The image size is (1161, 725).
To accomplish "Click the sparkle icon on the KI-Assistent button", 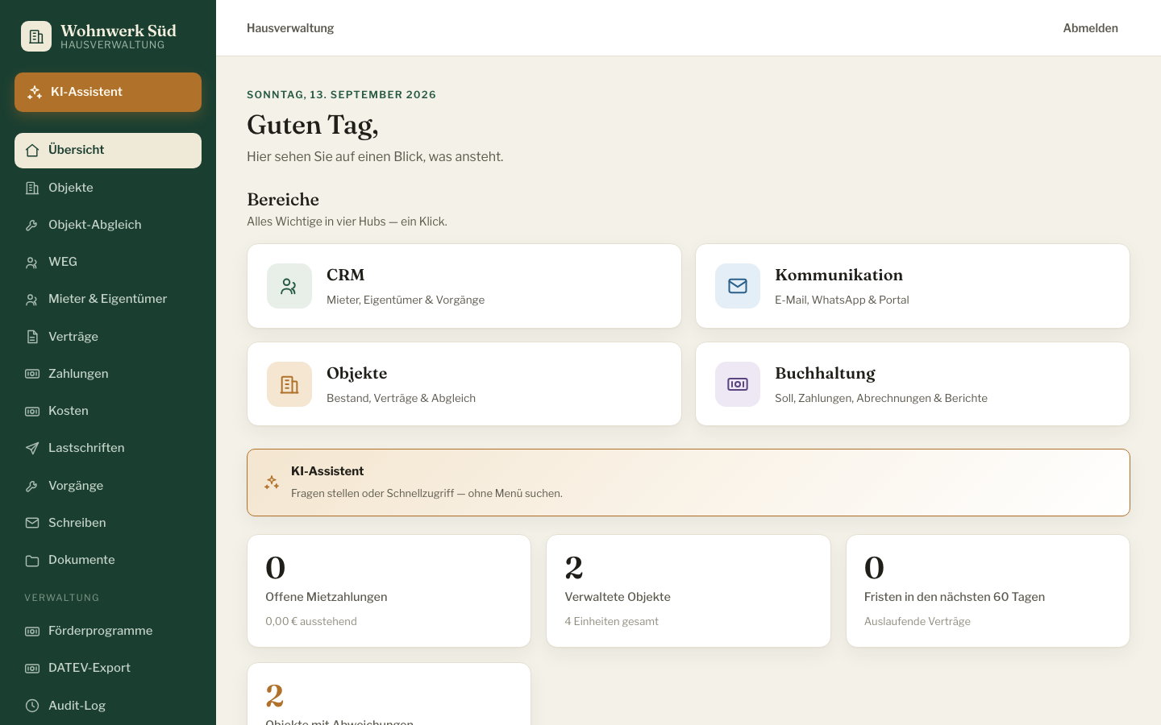I will [35, 93].
